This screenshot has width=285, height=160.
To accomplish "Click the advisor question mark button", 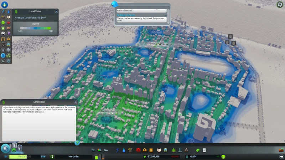I will point(77,143).
